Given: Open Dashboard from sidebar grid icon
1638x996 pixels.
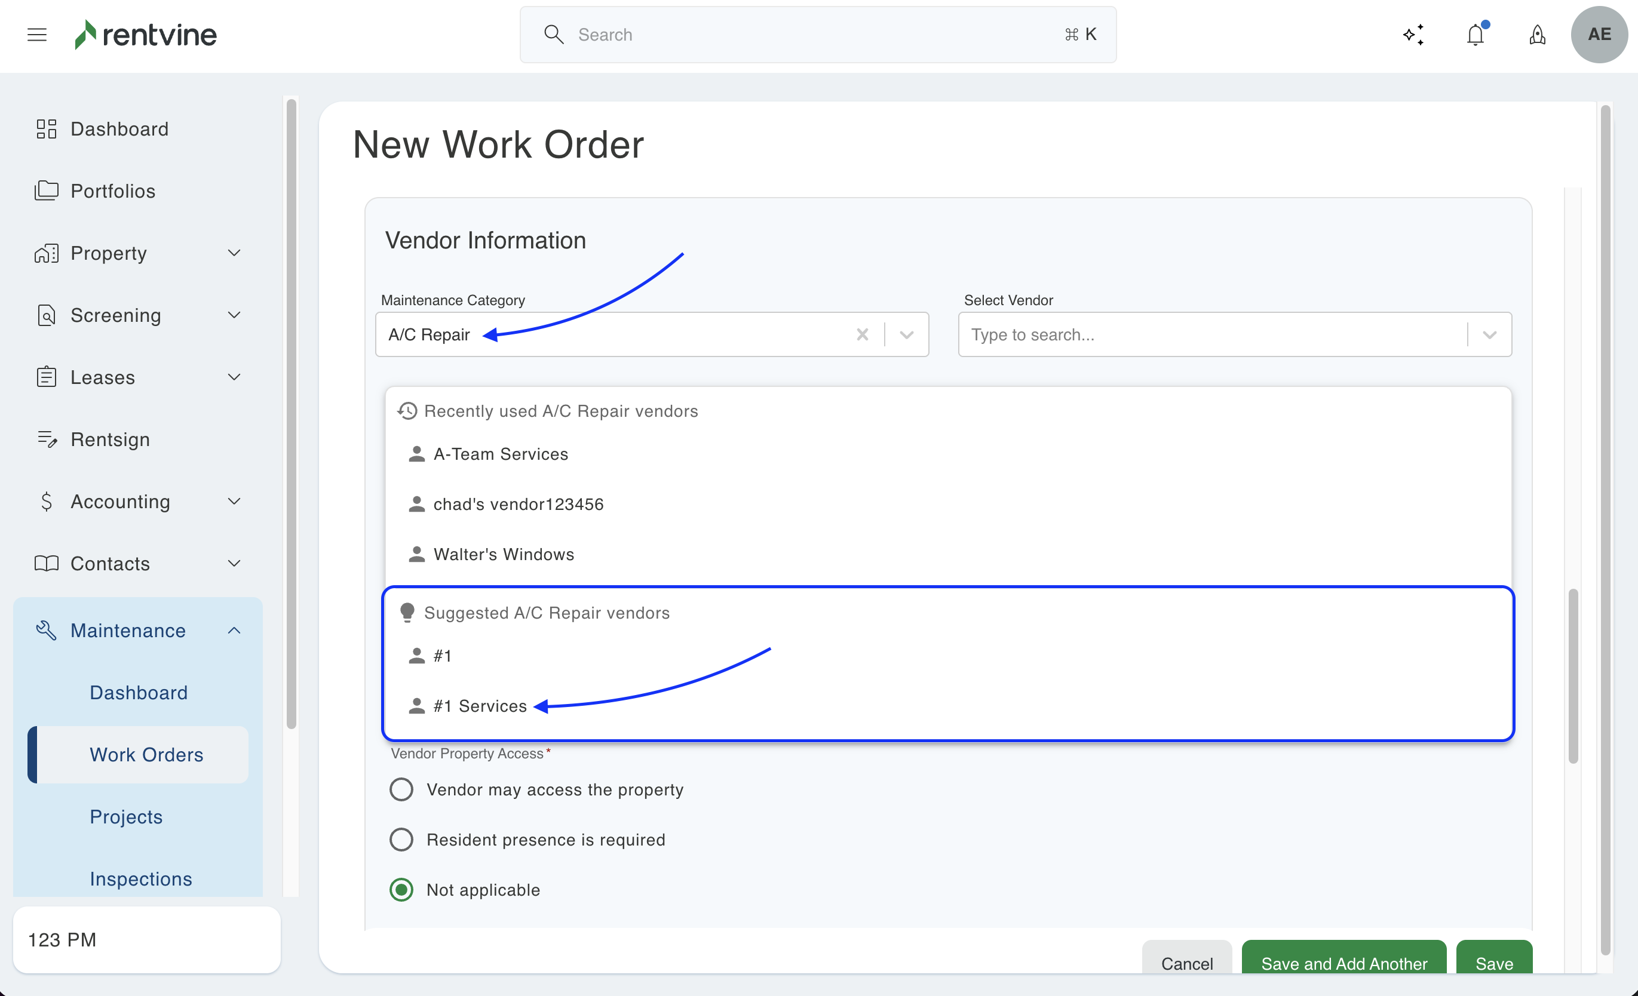Looking at the screenshot, I should (46, 129).
